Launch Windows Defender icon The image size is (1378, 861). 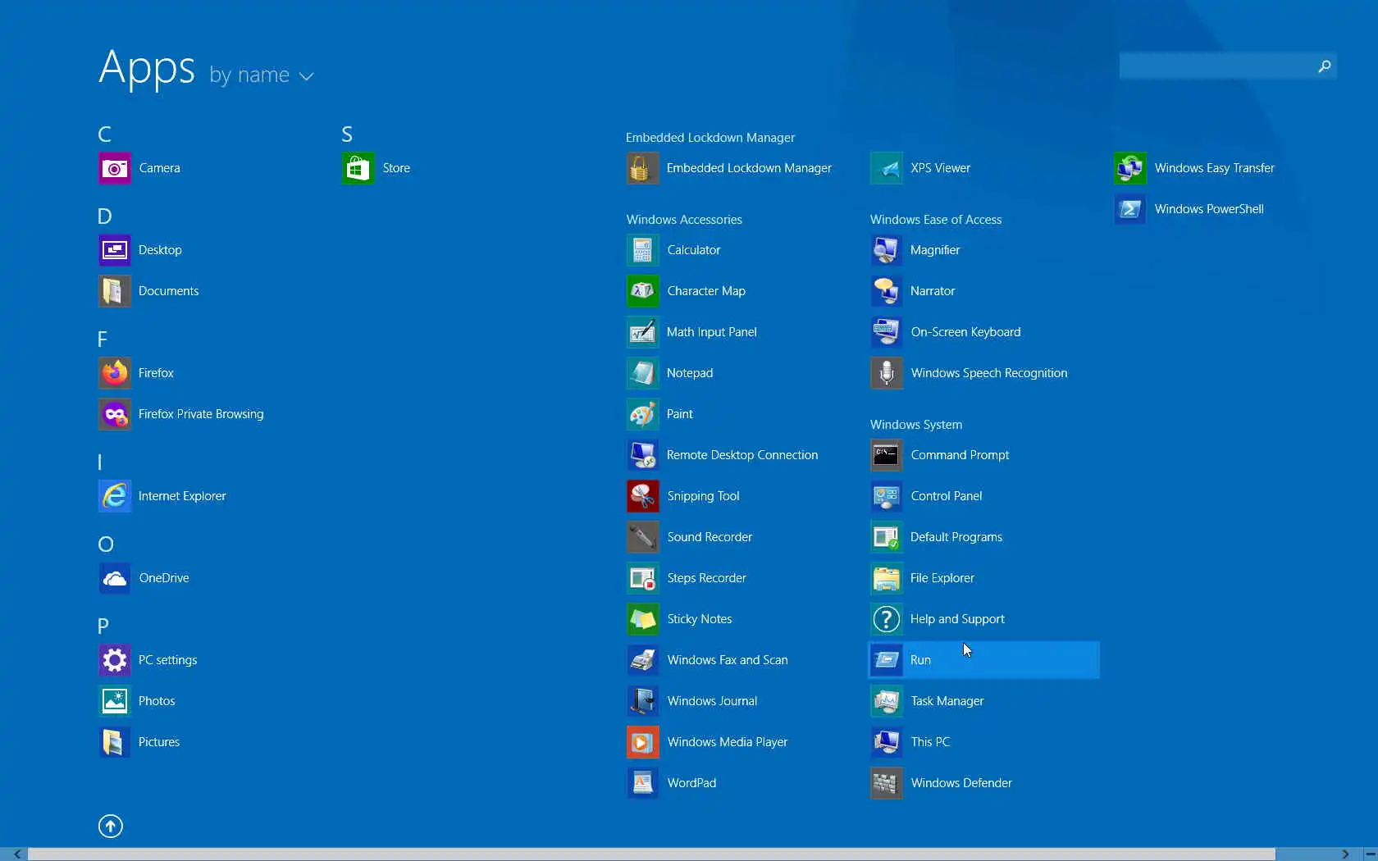coord(887,783)
